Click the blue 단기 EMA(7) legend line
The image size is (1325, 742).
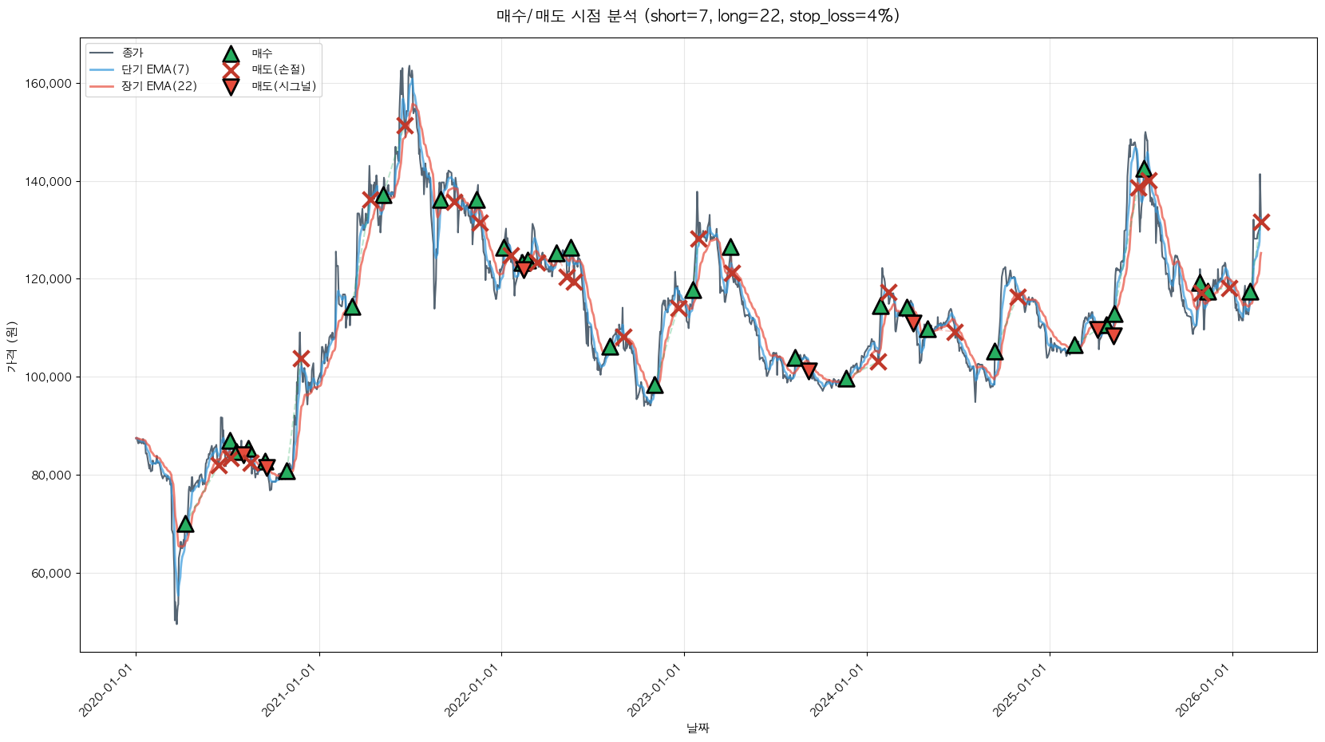tap(103, 69)
